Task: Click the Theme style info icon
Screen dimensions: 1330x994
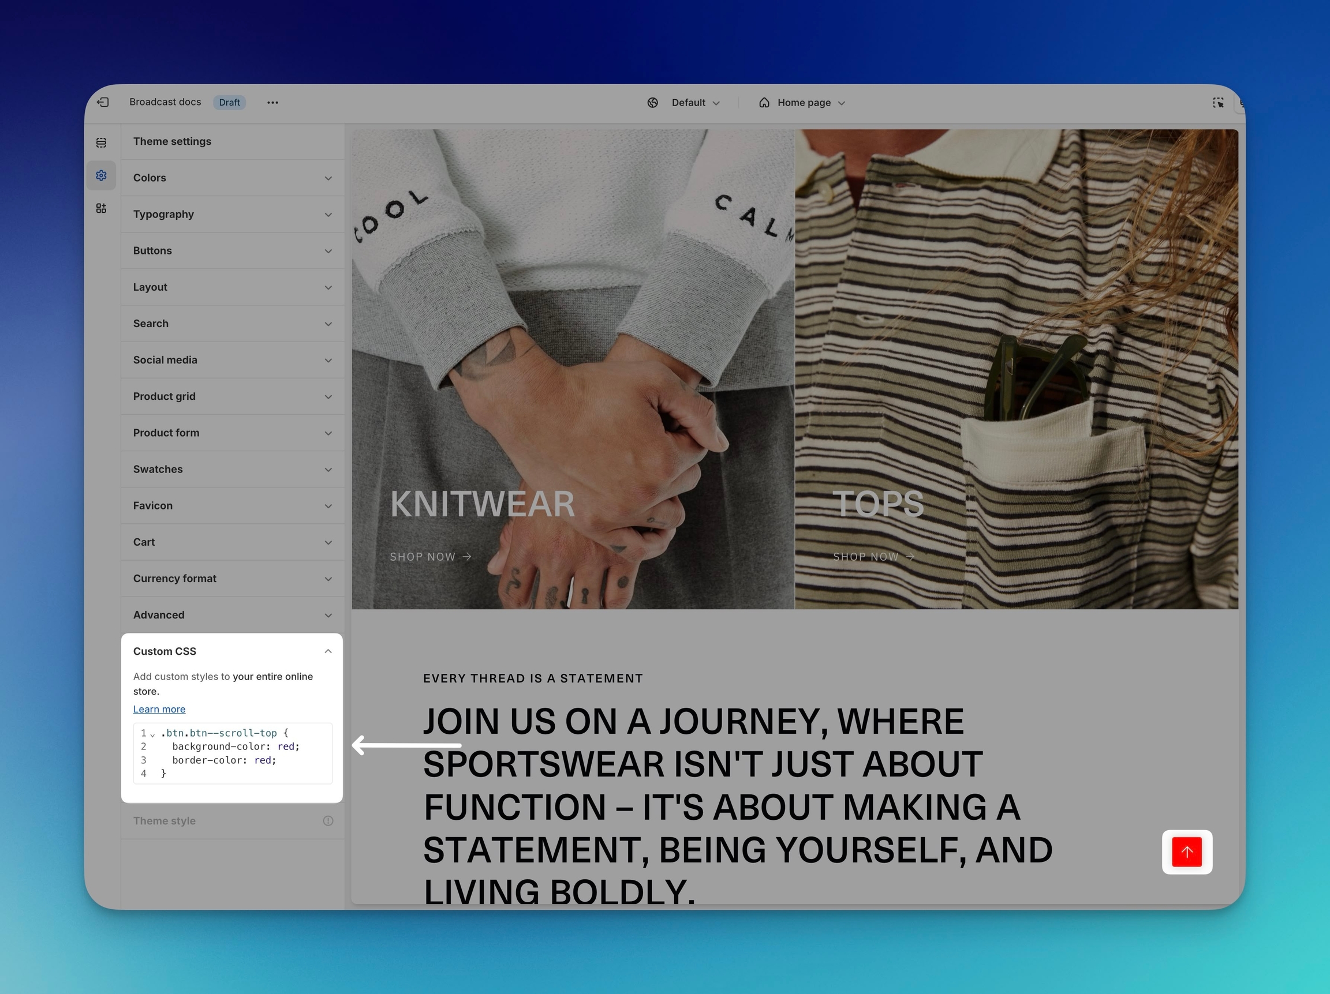Action: [328, 821]
